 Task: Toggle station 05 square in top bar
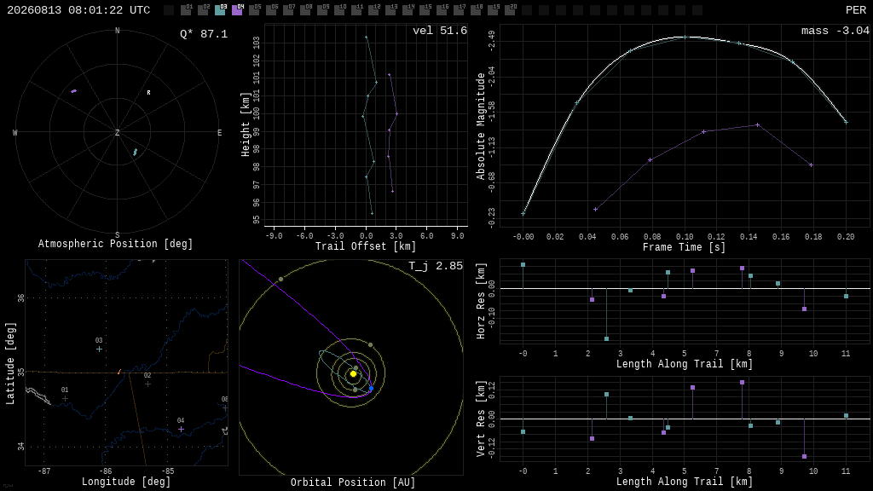pos(254,10)
